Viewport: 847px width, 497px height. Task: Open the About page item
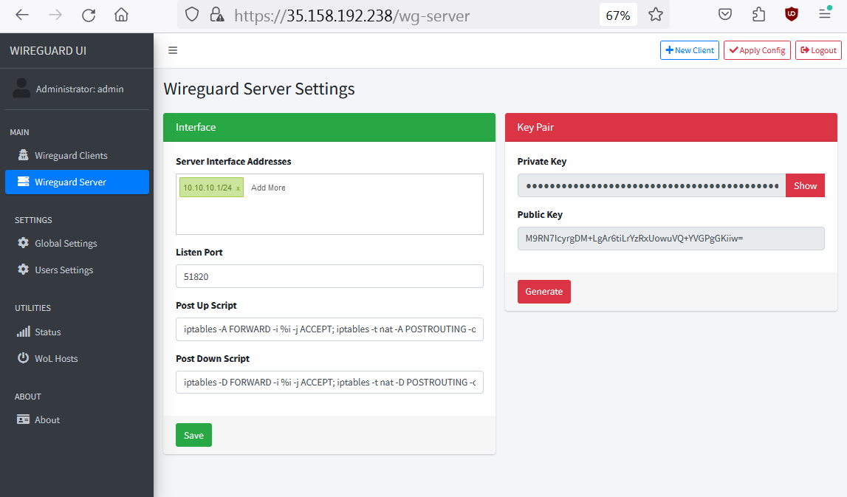click(x=47, y=419)
